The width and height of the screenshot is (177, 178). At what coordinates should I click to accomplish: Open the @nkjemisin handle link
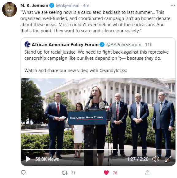point(67,6)
